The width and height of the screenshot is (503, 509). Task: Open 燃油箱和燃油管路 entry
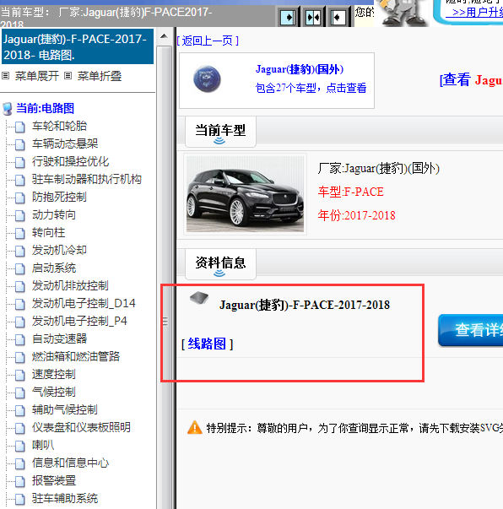coord(76,356)
